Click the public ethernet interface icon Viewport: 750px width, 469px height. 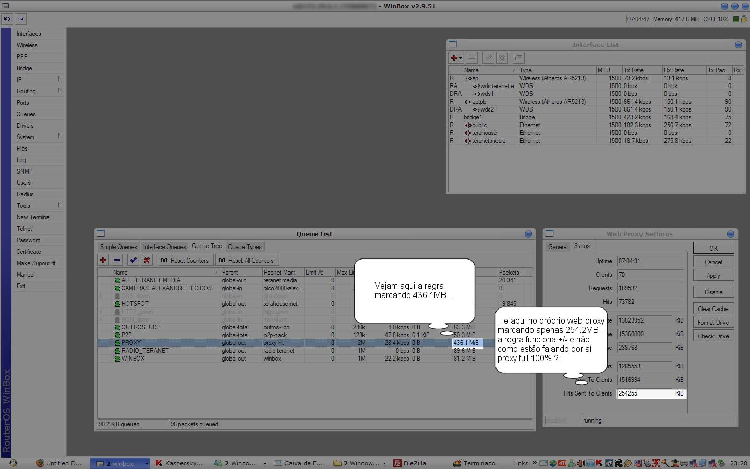coord(468,125)
